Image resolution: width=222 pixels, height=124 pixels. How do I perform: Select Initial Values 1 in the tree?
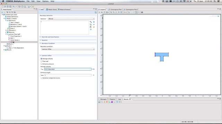tap(15, 40)
